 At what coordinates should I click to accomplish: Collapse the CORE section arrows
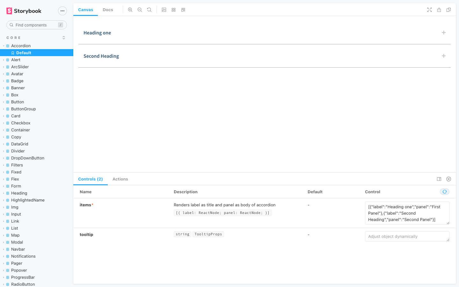click(64, 38)
